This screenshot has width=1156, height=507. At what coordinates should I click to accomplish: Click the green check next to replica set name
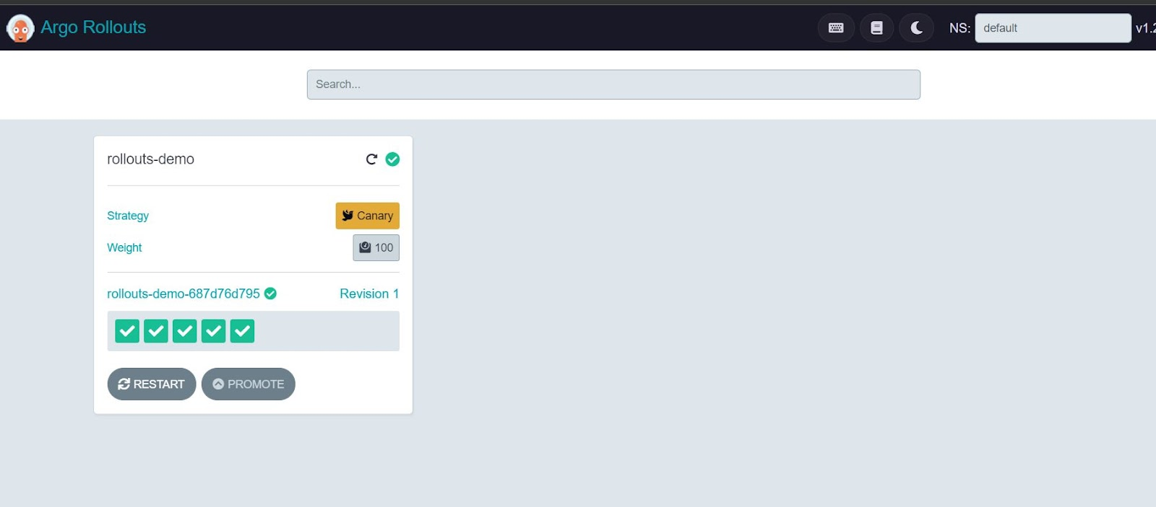pyautogui.click(x=270, y=294)
